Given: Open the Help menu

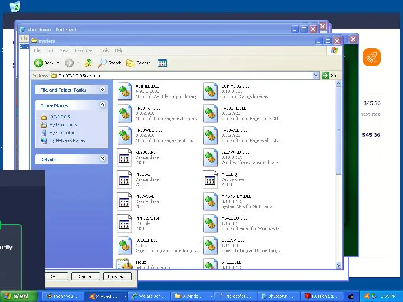Looking at the screenshot, I should coord(119,50).
